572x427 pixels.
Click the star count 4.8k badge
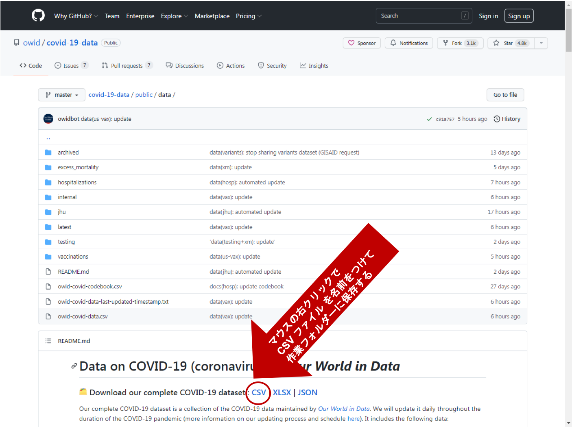pos(522,43)
